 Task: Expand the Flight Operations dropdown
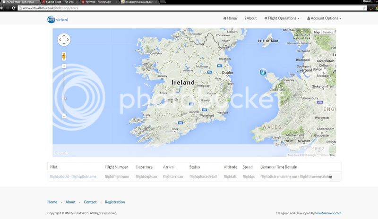pos(282,18)
